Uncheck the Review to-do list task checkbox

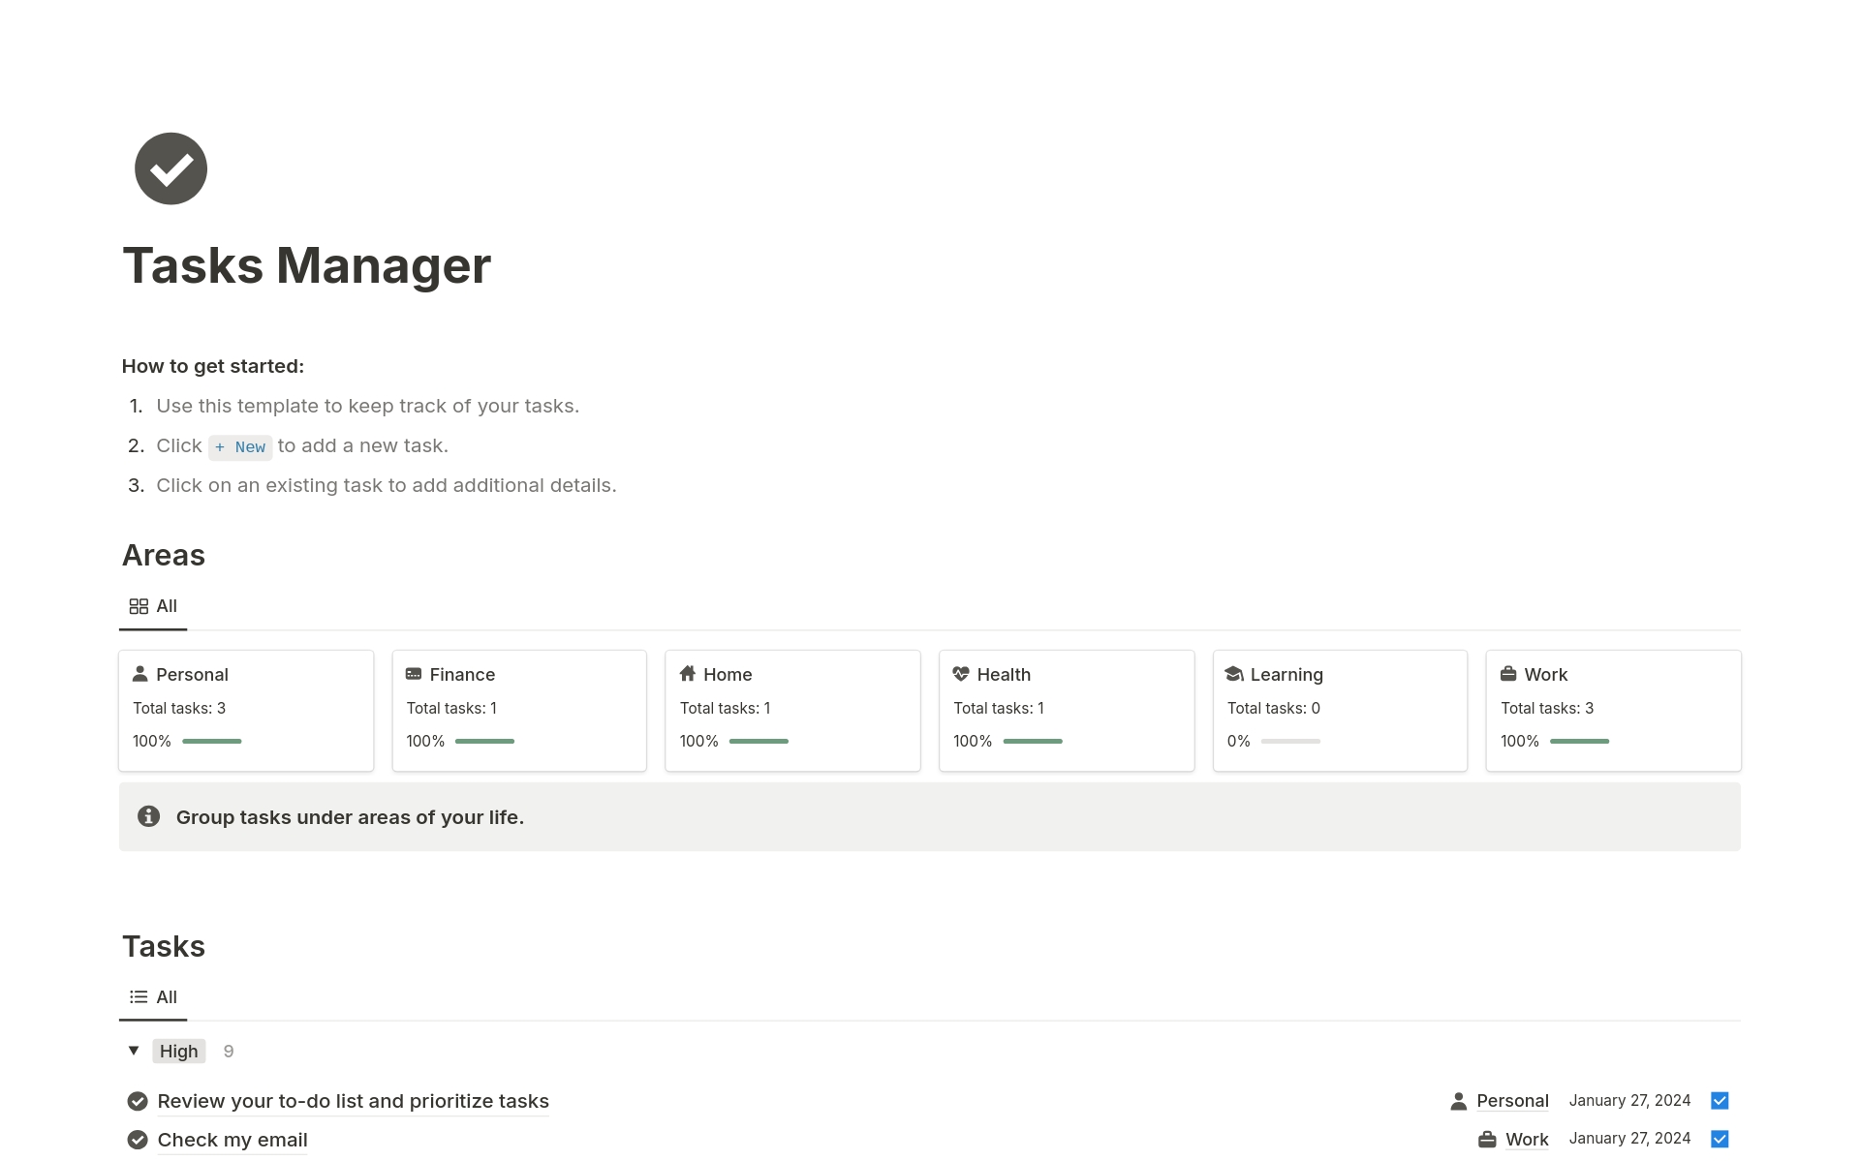[x=1720, y=1101]
